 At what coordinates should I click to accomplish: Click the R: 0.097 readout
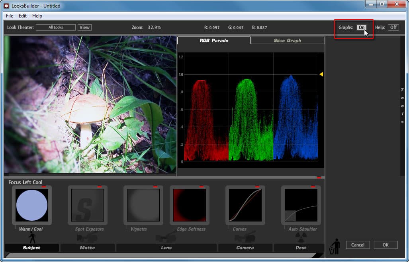[x=211, y=27]
